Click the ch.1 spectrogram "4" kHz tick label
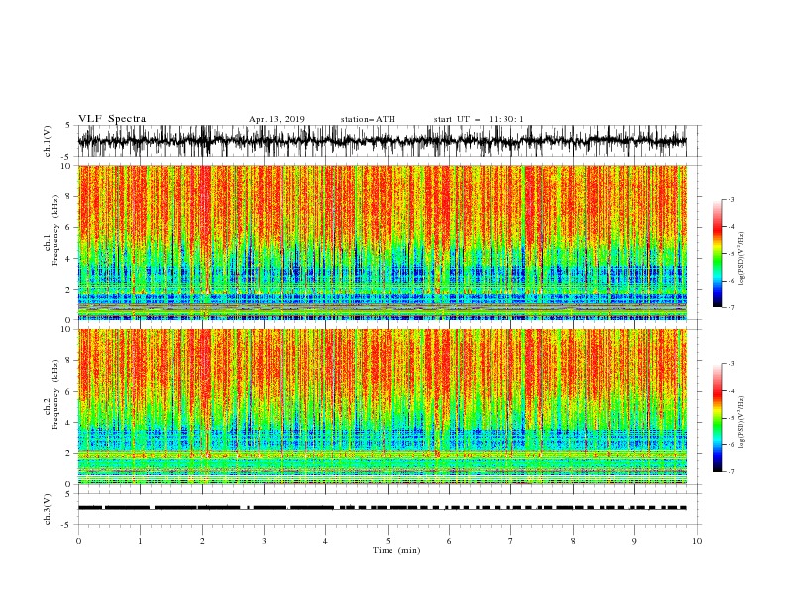 [x=68, y=259]
